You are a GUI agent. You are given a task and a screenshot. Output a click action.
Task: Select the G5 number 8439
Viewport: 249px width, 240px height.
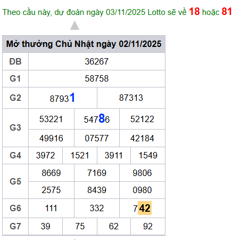(x=97, y=190)
